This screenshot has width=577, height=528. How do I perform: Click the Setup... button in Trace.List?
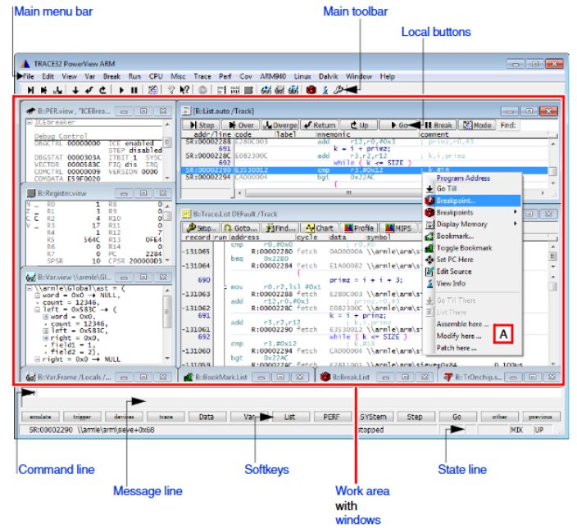pyautogui.click(x=202, y=228)
